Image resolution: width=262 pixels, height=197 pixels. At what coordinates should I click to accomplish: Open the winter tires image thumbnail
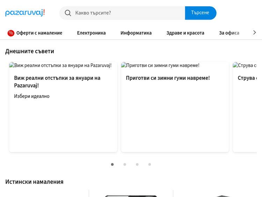[x=160, y=65]
